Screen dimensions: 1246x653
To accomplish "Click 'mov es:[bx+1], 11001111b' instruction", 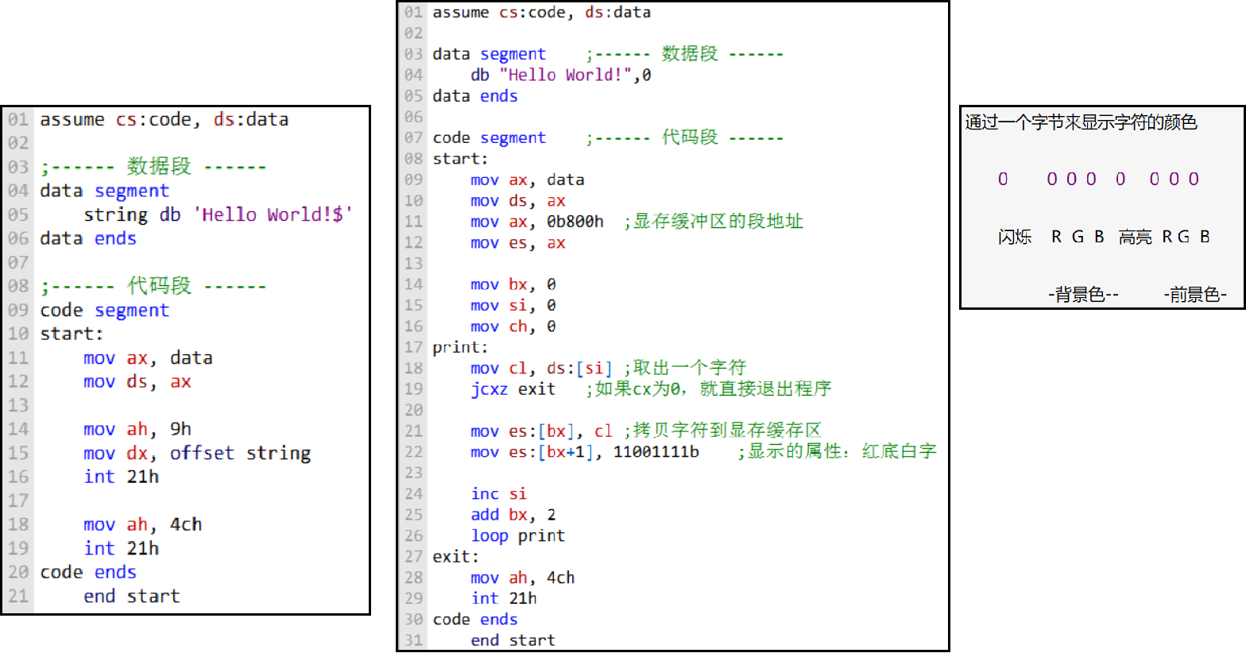I will coord(585,452).
